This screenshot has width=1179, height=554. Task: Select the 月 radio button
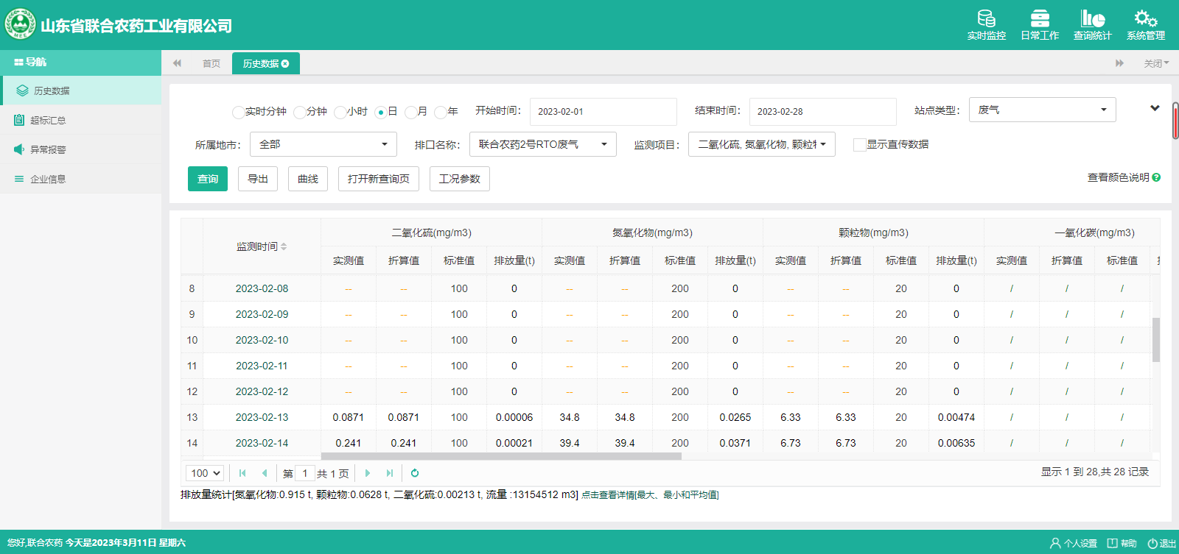[410, 112]
